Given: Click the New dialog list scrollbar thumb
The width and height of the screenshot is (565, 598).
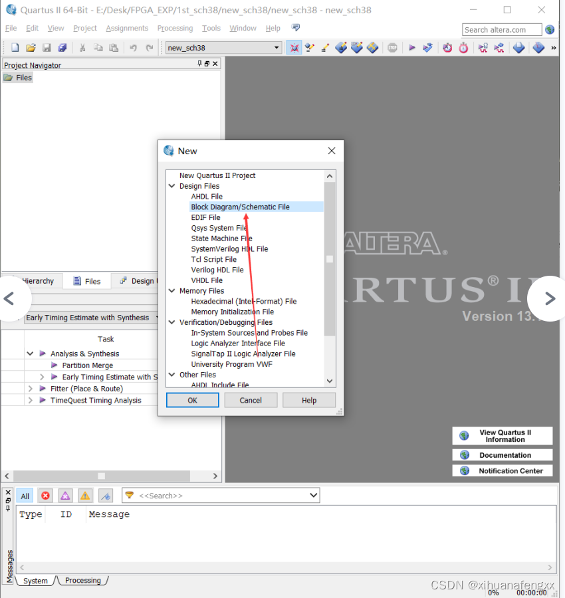Looking at the screenshot, I should point(330,259).
